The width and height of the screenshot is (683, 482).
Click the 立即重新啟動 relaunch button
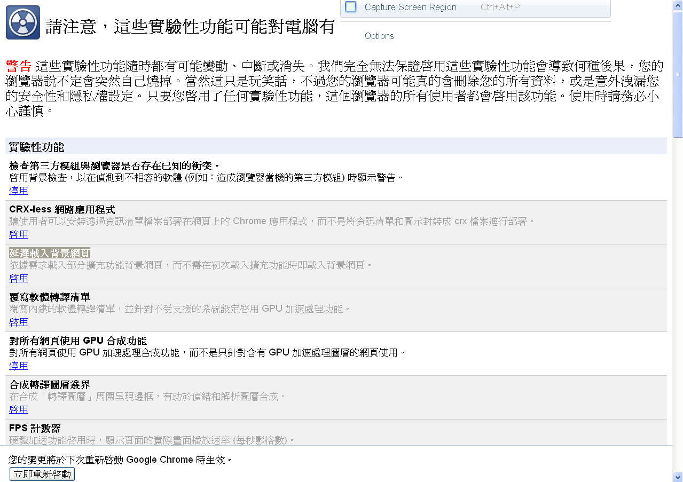pos(42,474)
